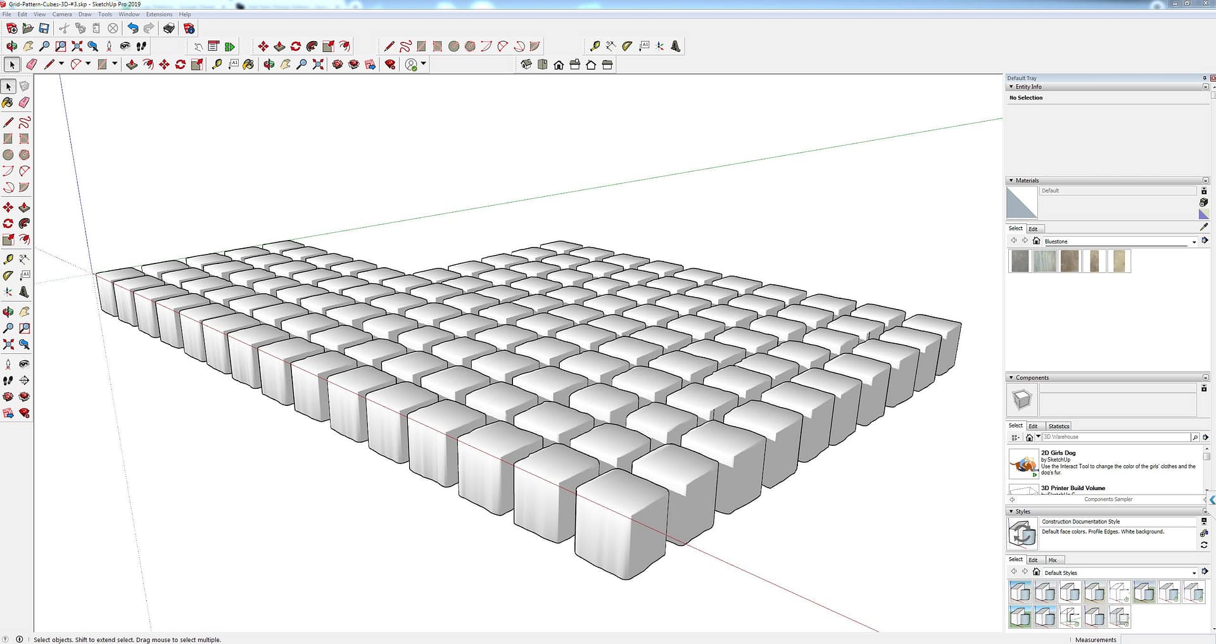Screen dimensions: 1216x644
Task: Click the 3D Warehouse search field
Action: click(x=1115, y=437)
